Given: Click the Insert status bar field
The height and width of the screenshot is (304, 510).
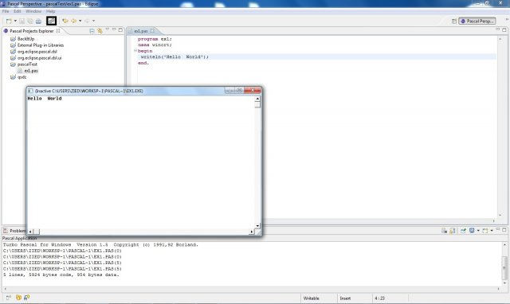Looking at the screenshot, I should [x=345, y=298].
